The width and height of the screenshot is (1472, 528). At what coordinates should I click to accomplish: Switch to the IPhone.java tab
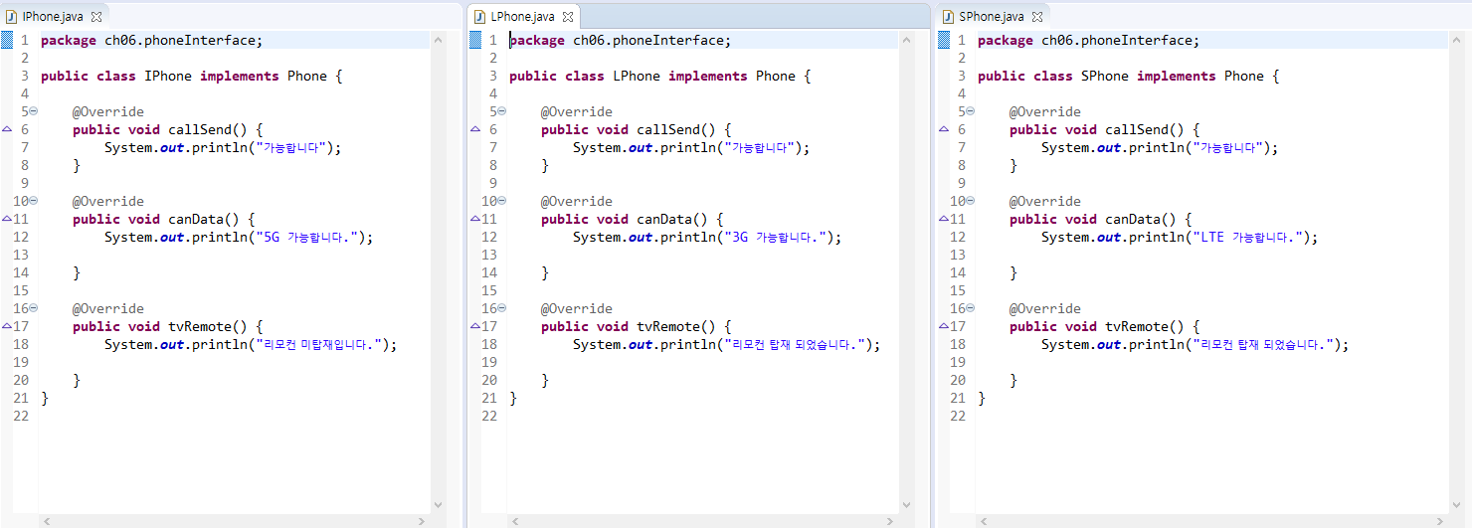click(x=53, y=17)
